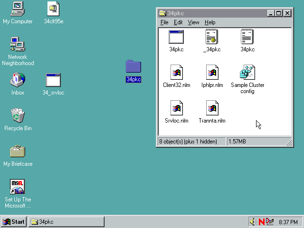Maximize the 34pkc window
Image resolution: width=304 pixels, height=228 pixels.
click(x=279, y=13)
